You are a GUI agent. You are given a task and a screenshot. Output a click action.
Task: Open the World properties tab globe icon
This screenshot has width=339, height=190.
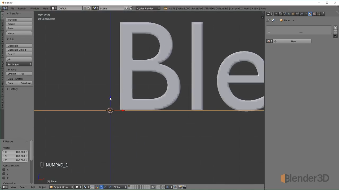pyautogui.click(x=289, y=14)
